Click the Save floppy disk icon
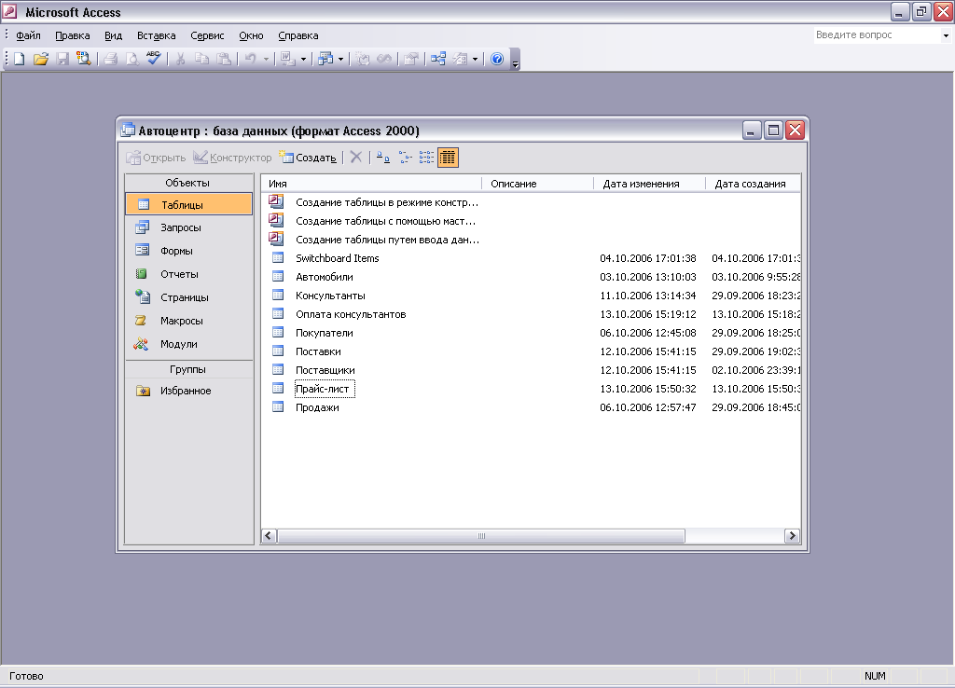955x688 pixels. click(x=62, y=59)
